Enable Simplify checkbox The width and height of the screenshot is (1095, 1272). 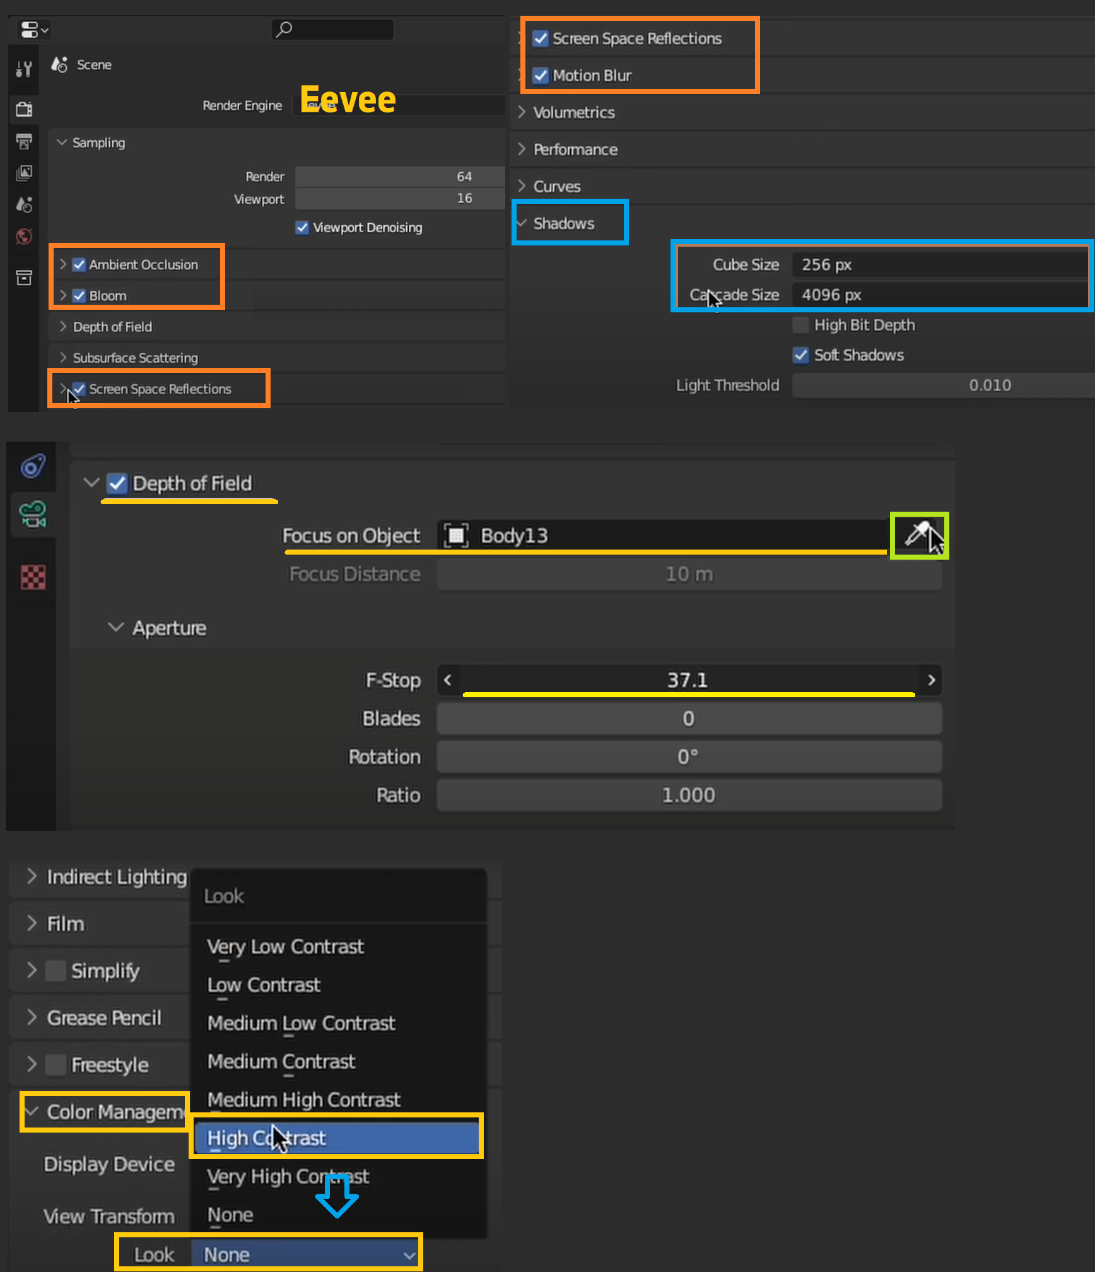click(56, 970)
